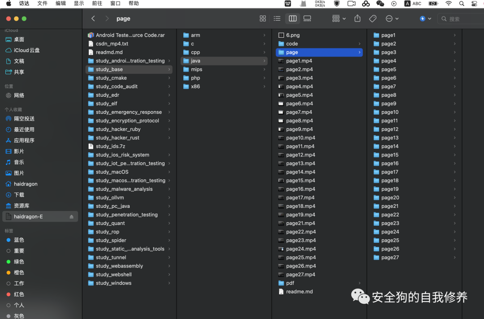Click the ABC input source indicator

click(x=413, y=4)
